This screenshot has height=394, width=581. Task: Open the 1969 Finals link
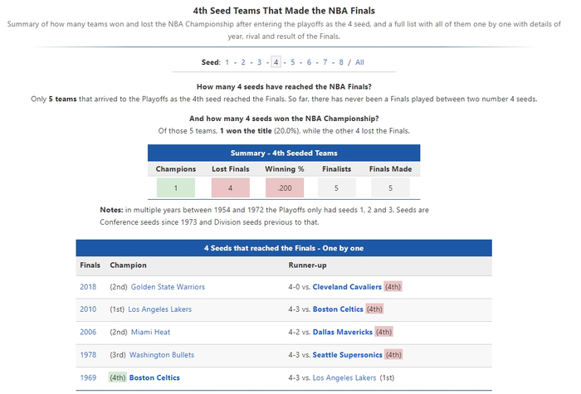[x=88, y=377]
